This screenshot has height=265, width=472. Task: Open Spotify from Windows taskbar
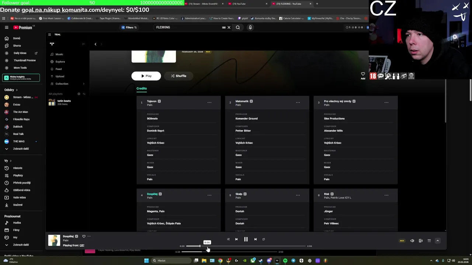click(x=285, y=261)
